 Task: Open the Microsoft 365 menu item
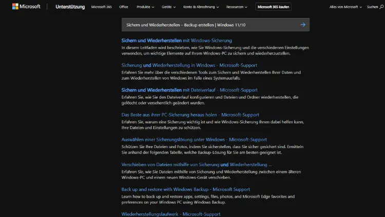pos(102,7)
